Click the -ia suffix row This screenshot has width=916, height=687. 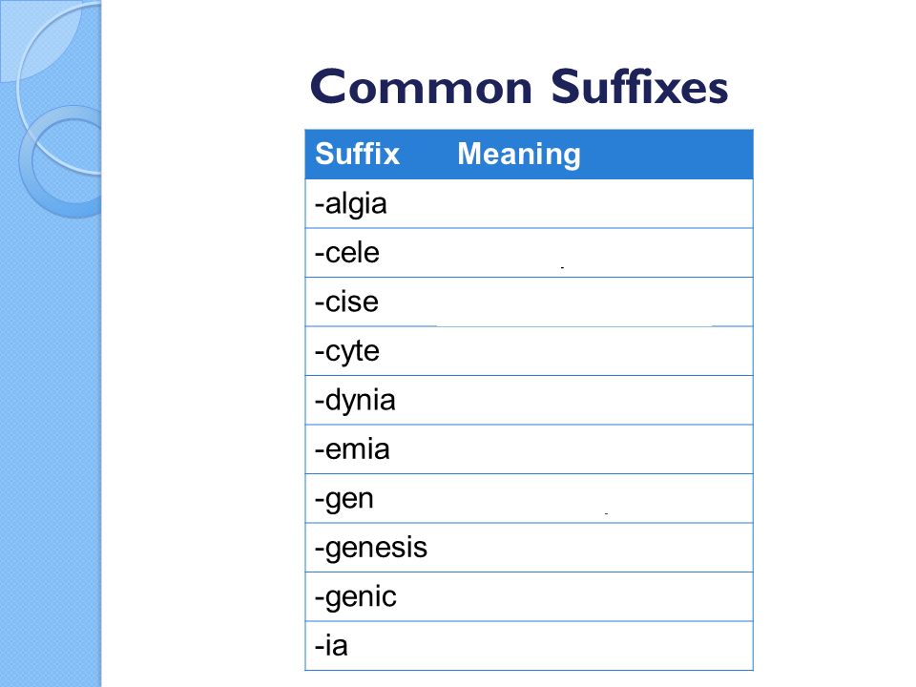[x=529, y=646]
